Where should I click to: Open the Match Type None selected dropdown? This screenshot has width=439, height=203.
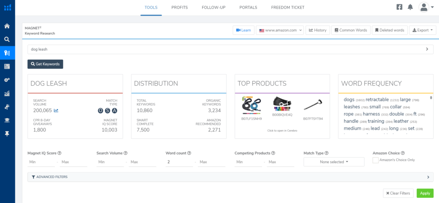[334, 162]
